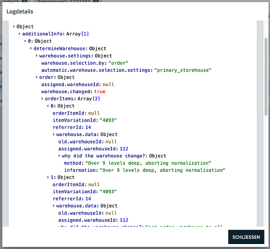Click the information "Over 9 levels deep" value

(162, 170)
